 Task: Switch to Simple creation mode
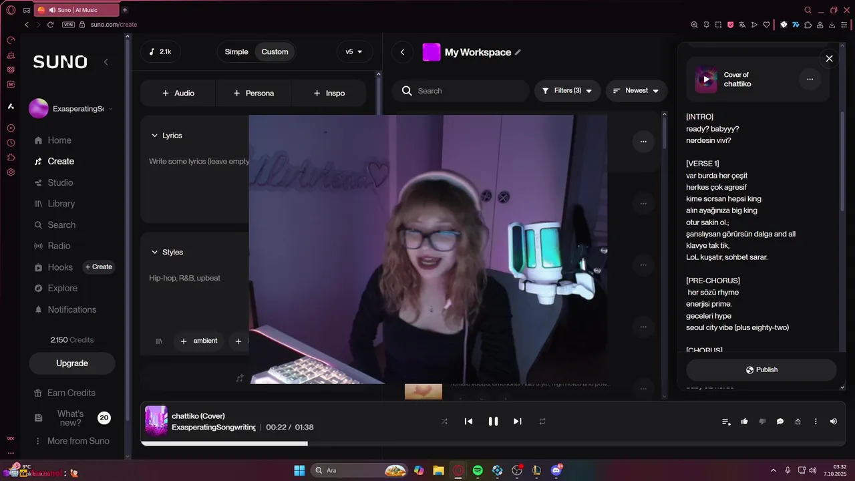coord(236,52)
